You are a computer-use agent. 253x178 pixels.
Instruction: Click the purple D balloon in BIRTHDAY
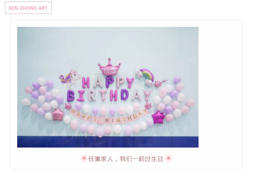click(x=125, y=95)
